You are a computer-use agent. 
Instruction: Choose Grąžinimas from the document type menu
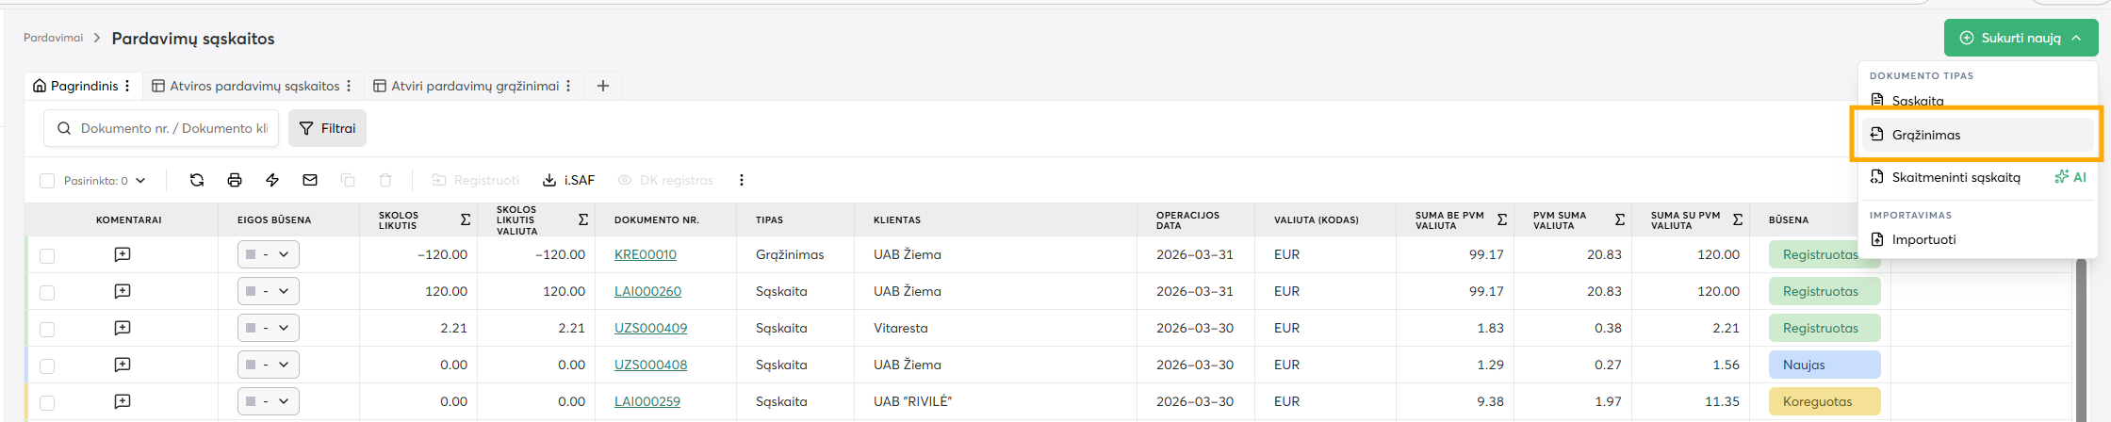[1925, 135]
